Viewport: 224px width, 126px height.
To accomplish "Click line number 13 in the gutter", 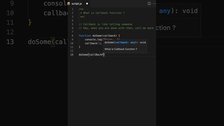I will pos(72,55).
